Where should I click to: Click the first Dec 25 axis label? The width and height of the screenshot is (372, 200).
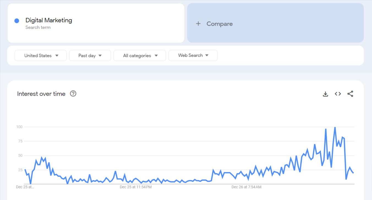pos(25,187)
